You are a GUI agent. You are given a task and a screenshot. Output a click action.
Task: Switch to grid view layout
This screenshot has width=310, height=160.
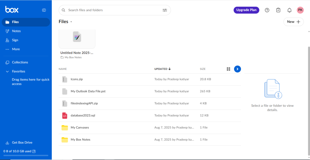(229, 69)
